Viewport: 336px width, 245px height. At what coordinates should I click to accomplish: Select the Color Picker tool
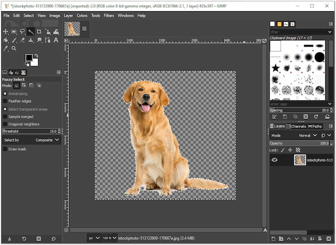click(x=6, y=48)
